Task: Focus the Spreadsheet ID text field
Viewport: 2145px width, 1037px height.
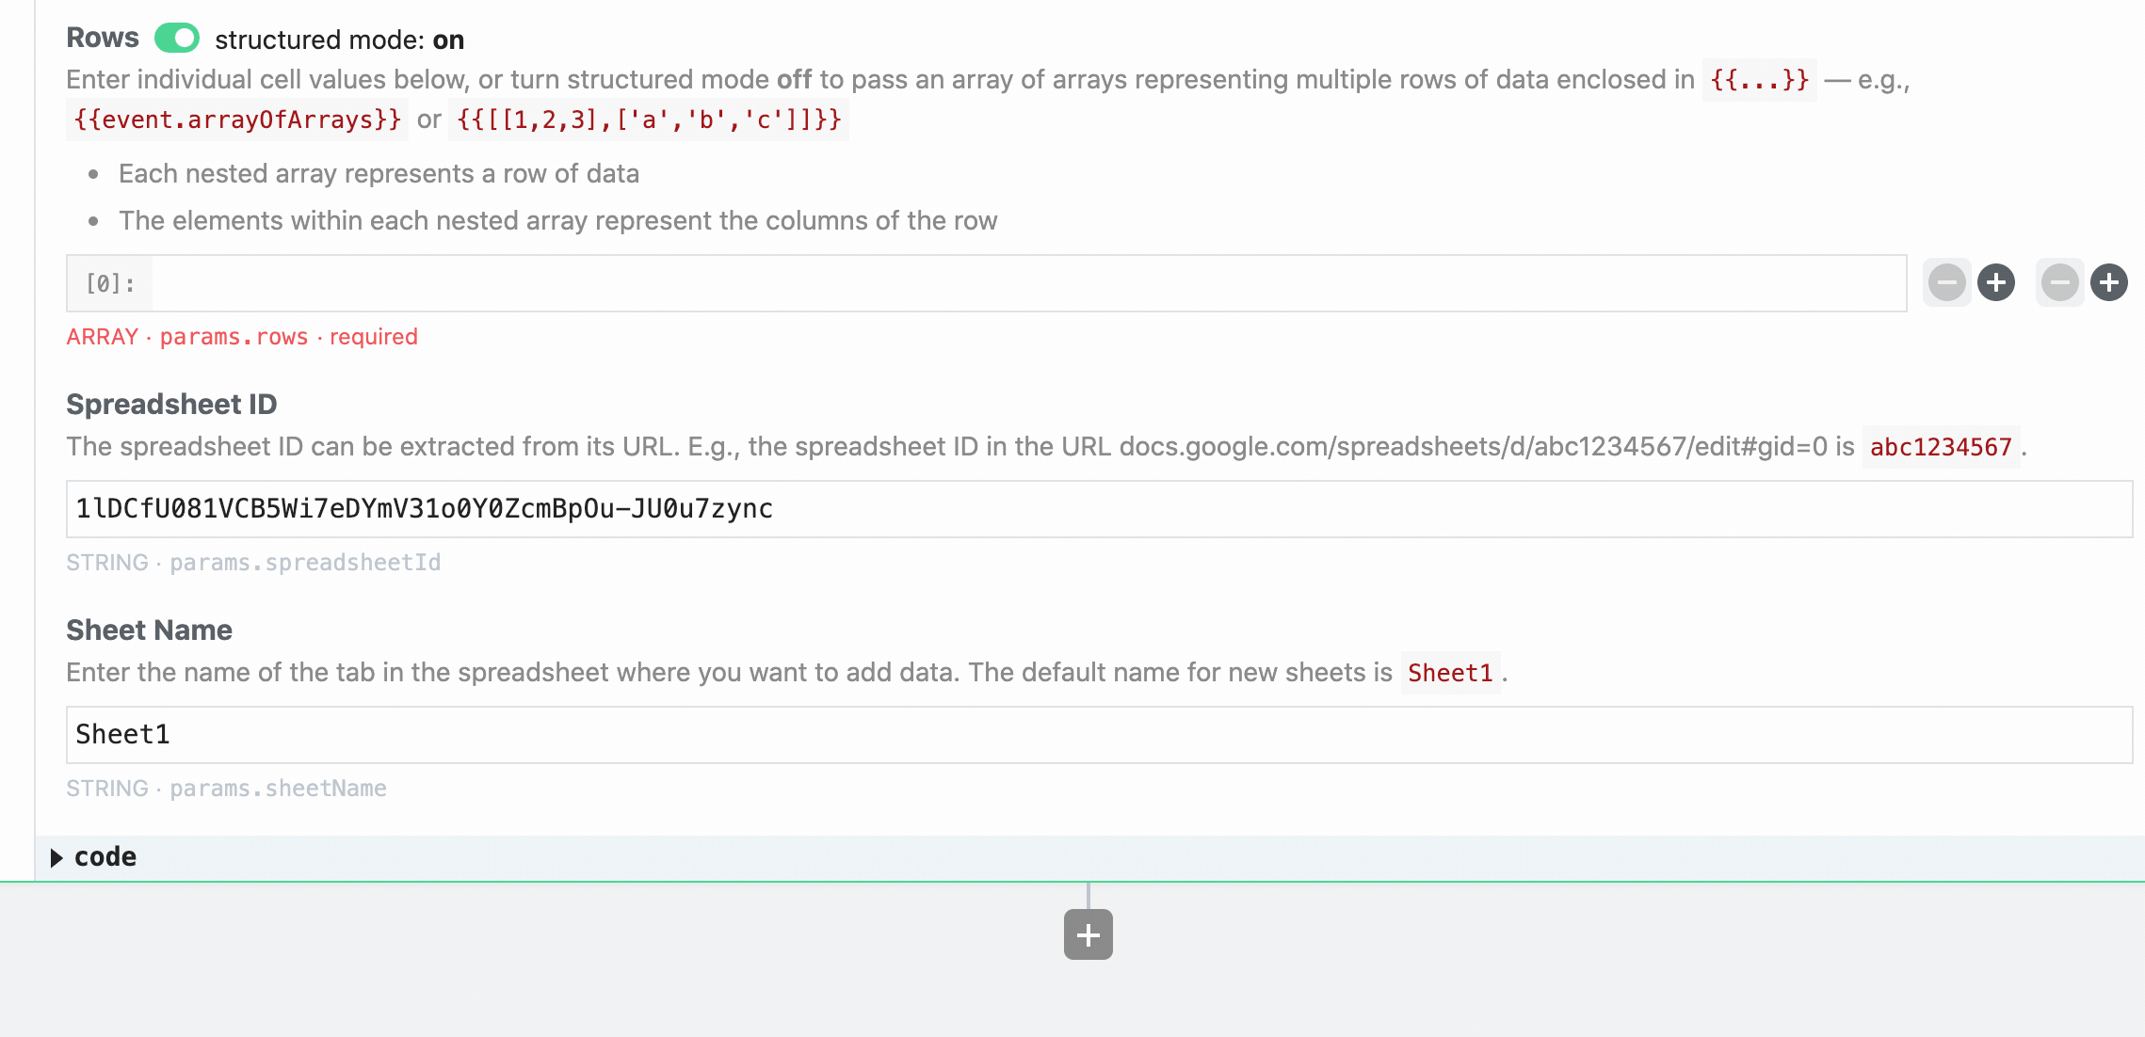Action: coord(1098,509)
